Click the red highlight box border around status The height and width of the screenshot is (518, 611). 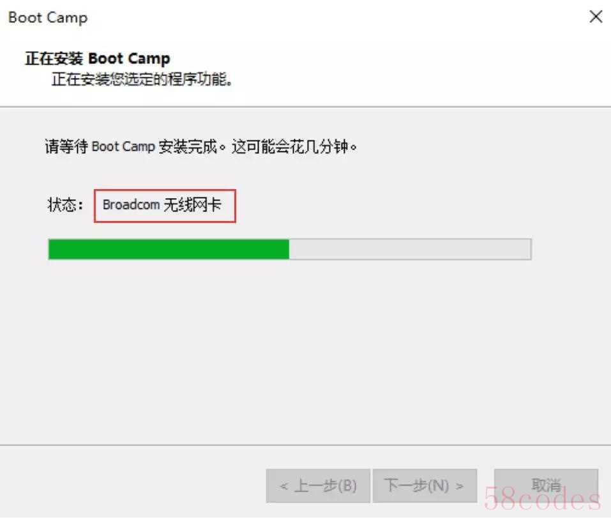165,190
